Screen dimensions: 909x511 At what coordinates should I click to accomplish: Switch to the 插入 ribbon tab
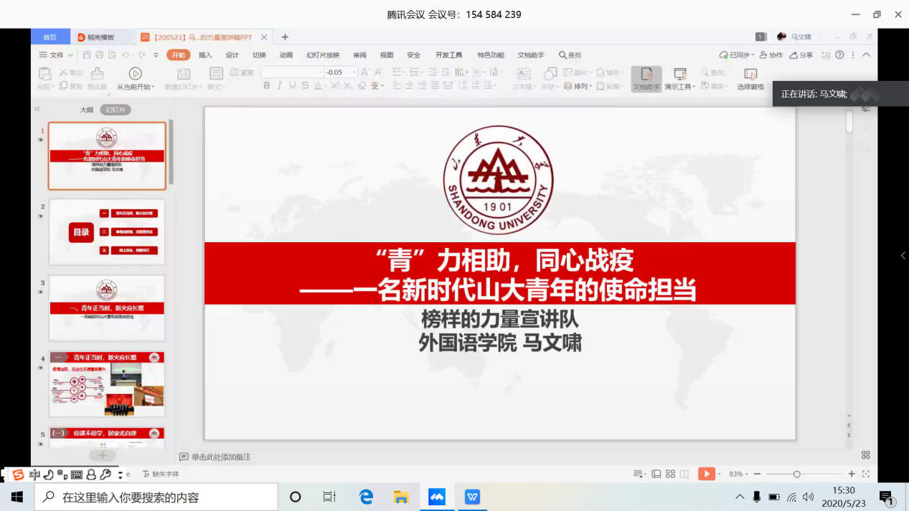pyautogui.click(x=205, y=55)
